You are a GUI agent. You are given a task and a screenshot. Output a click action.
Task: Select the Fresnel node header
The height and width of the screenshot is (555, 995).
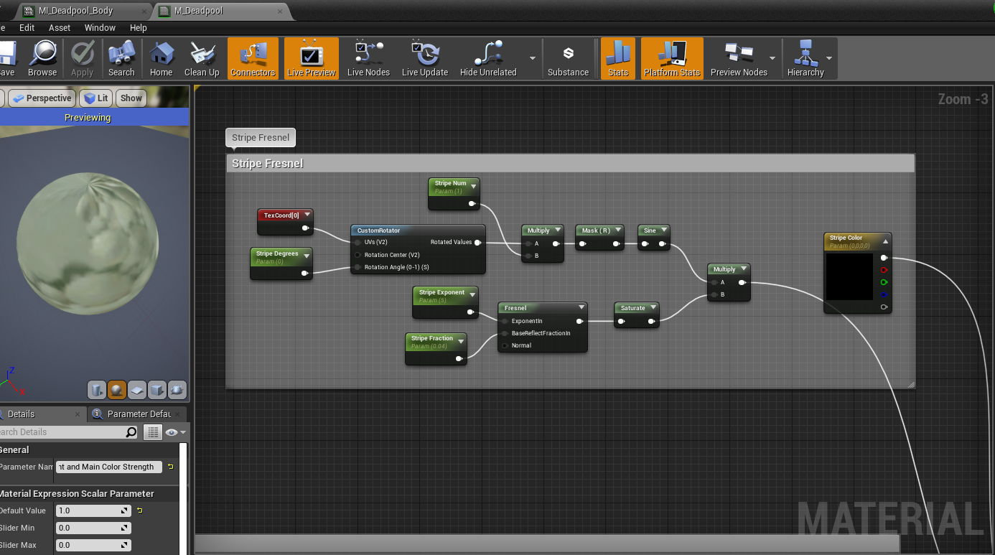pyautogui.click(x=543, y=308)
